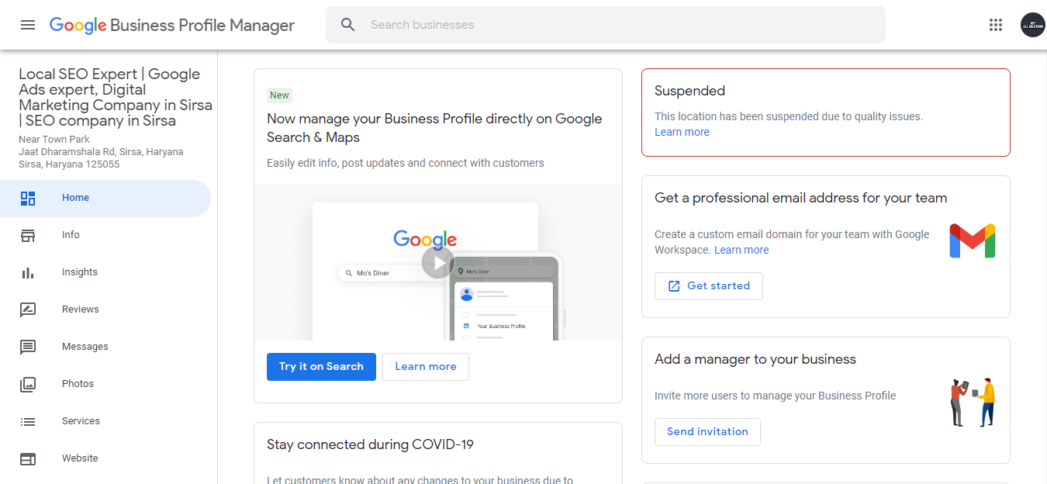
Task: Click the business name in the sidebar
Action: [115, 98]
